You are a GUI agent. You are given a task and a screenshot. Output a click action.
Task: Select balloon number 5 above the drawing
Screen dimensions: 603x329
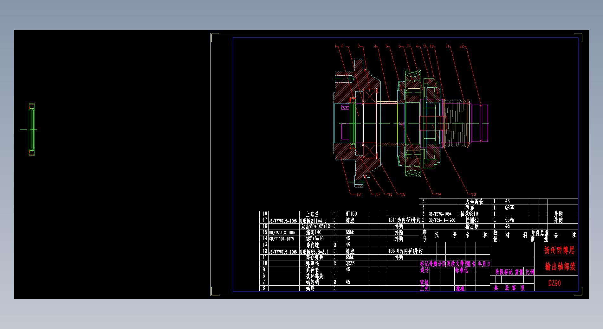[x=387, y=46]
